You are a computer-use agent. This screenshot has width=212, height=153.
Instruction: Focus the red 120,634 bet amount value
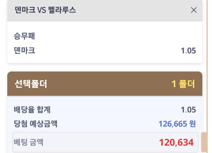176,143
